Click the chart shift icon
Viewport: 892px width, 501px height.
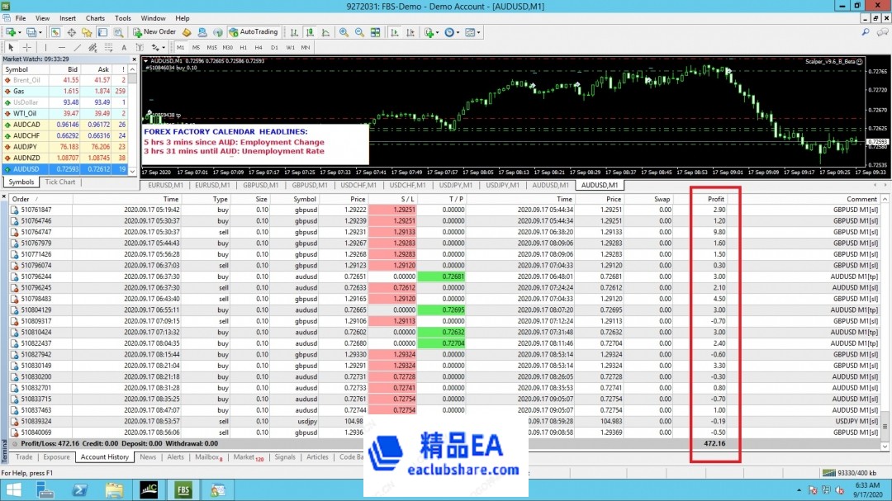[410, 32]
